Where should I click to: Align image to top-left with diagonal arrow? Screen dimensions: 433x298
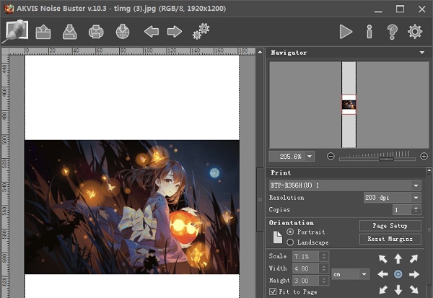point(382,259)
